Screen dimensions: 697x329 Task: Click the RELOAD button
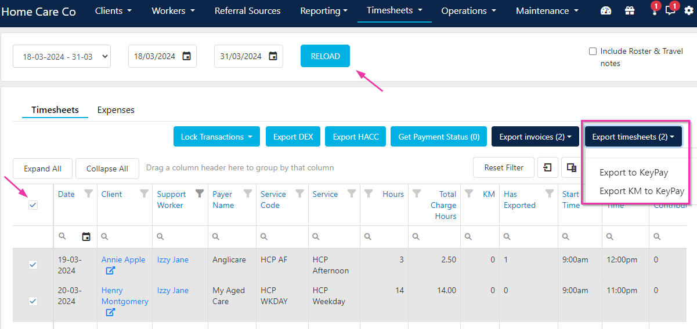(x=325, y=56)
